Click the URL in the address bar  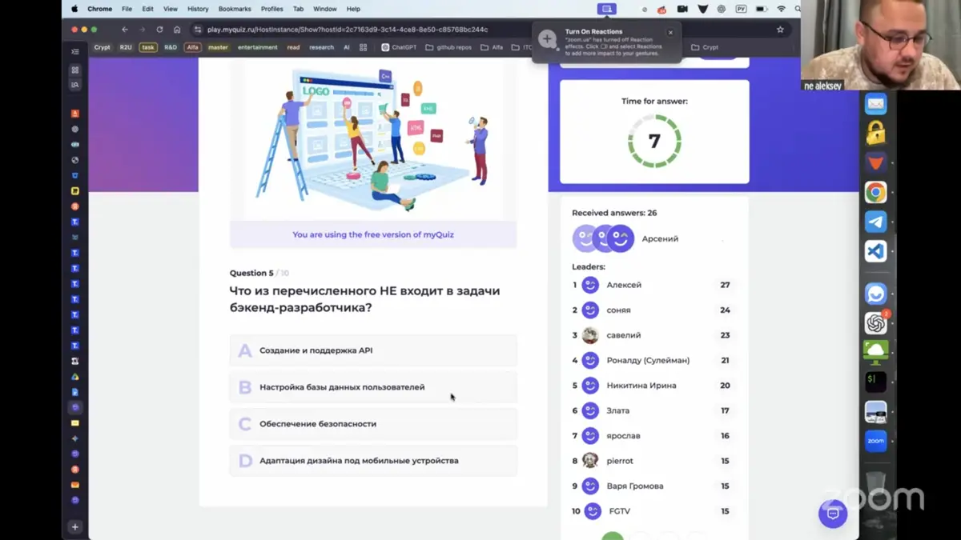[x=348, y=30]
